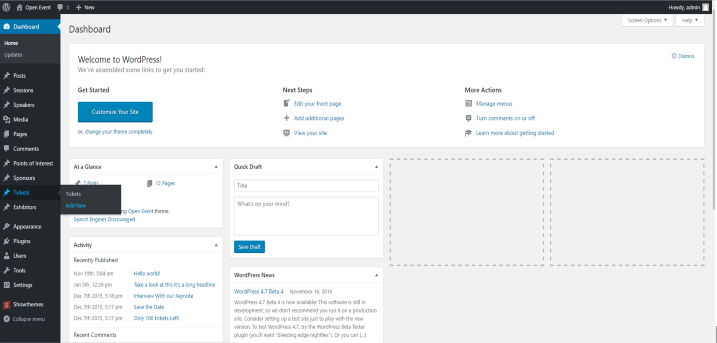The image size is (717, 343).
Task: Click the Collapse menu arrow icon
Action: (x=7, y=319)
